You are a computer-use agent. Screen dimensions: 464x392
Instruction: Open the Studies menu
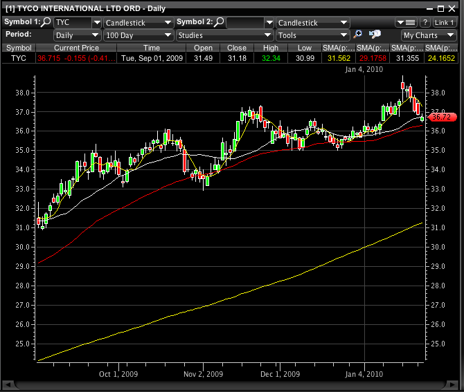[224, 35]
